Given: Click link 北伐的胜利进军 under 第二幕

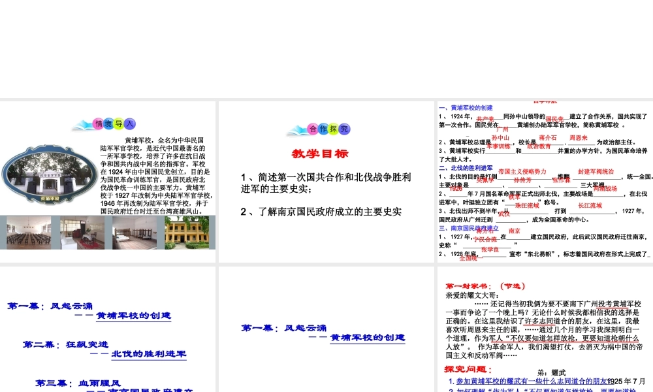Looking at the screenshot, I should 149,354.
